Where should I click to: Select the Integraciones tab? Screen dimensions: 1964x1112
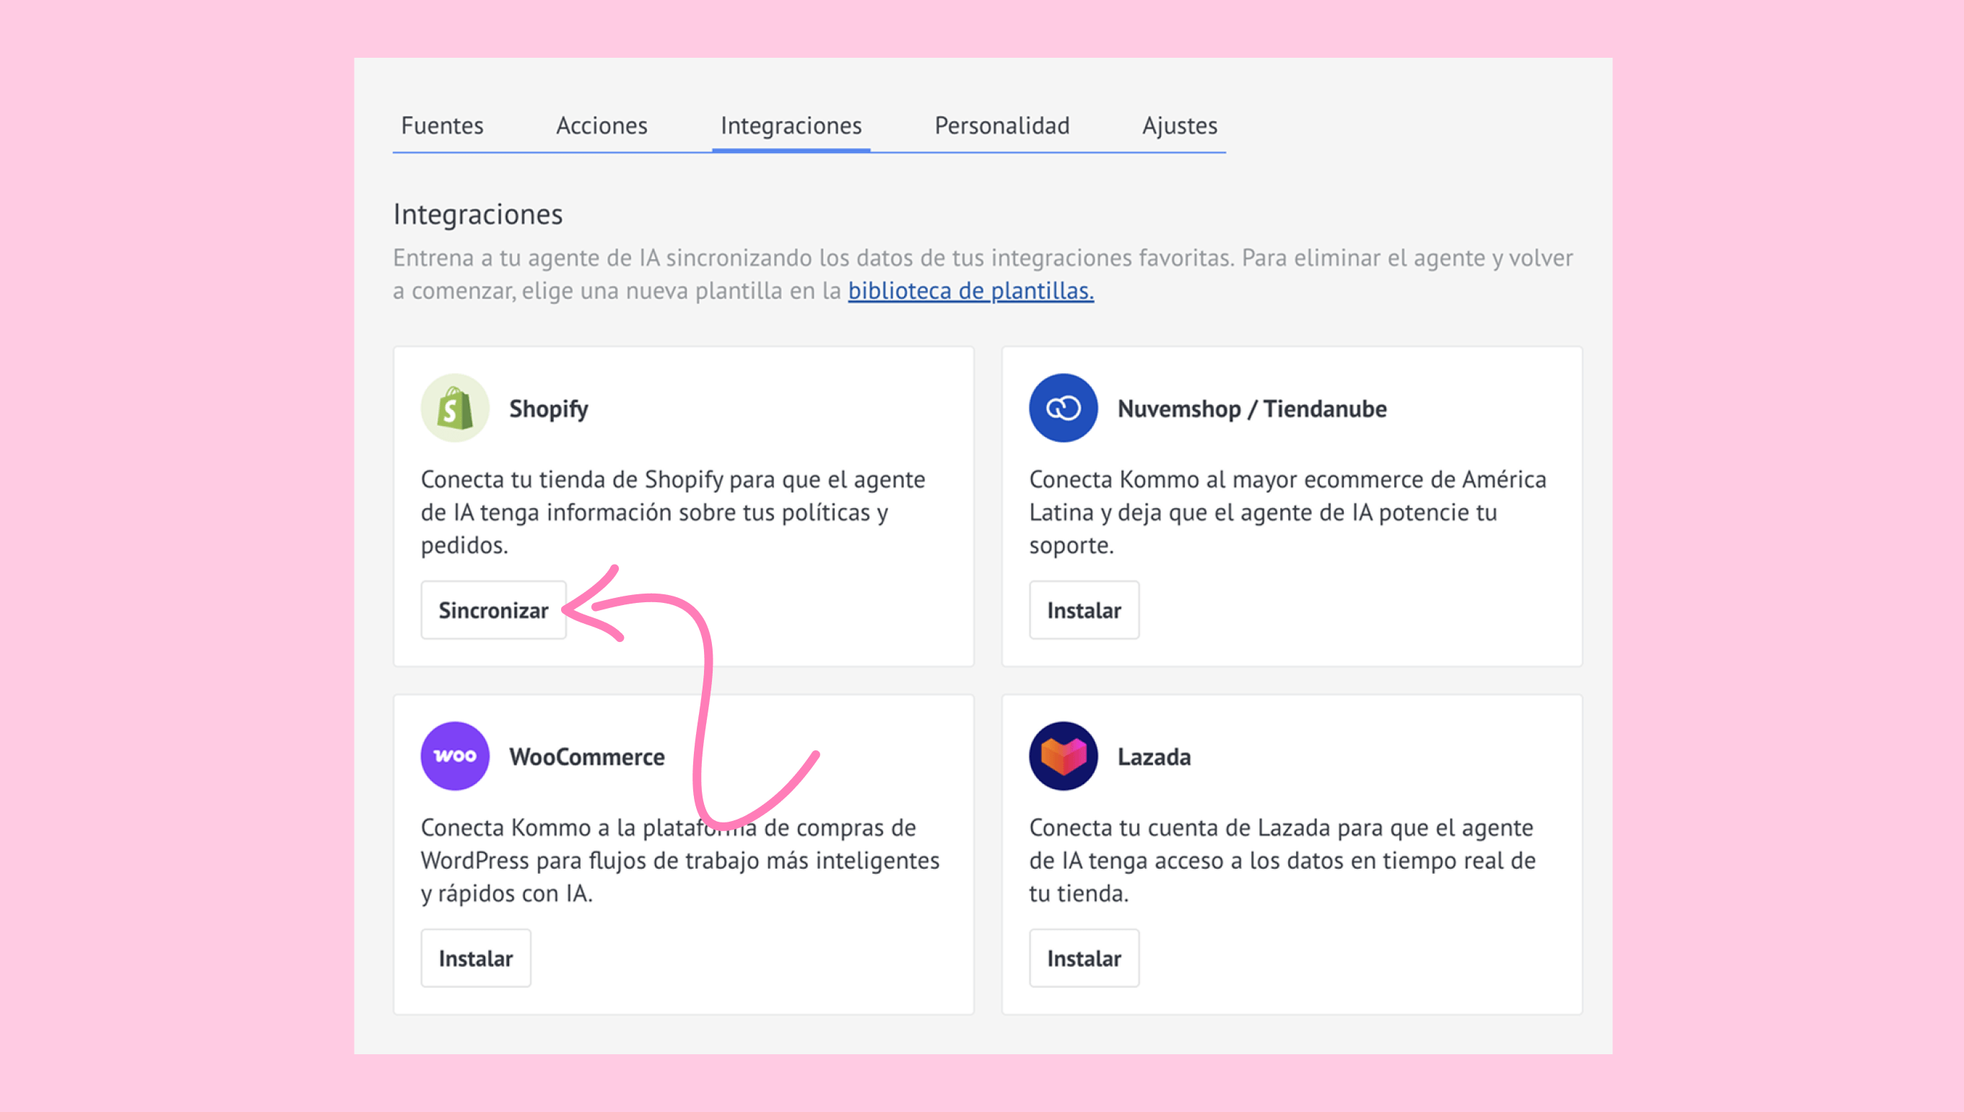point(791,125)
